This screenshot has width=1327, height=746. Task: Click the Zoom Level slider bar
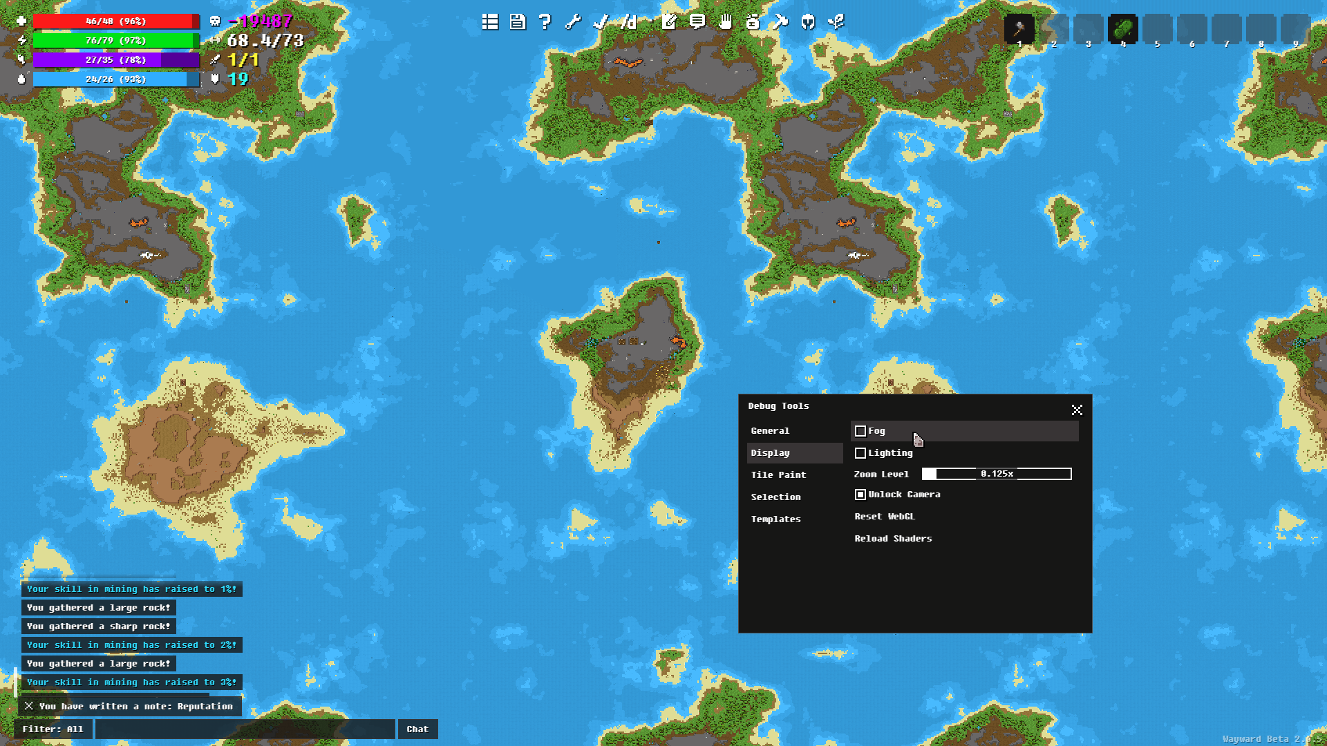[997, 474]
